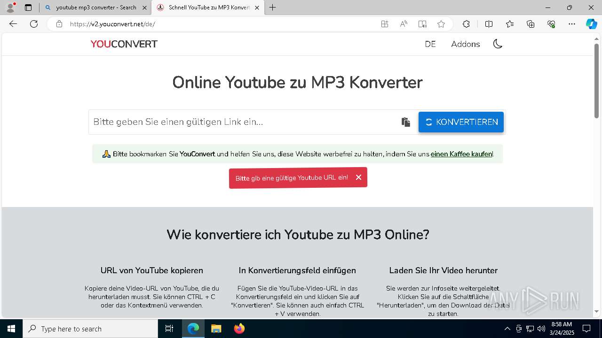Image resolution: width=602 pixels, height=338 pixels.
Task: Open Settings and more ellipsis menu
Action: tap(572, 24)
